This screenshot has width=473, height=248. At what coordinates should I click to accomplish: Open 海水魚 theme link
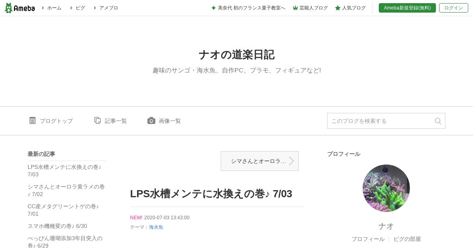click(x=156, y=227)
